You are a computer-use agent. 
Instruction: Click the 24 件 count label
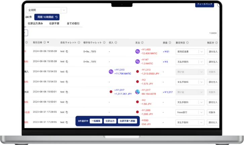click(29, 17)
